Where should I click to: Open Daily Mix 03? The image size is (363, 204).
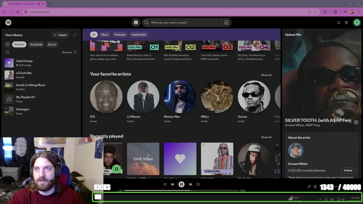[x=217, y=51]
